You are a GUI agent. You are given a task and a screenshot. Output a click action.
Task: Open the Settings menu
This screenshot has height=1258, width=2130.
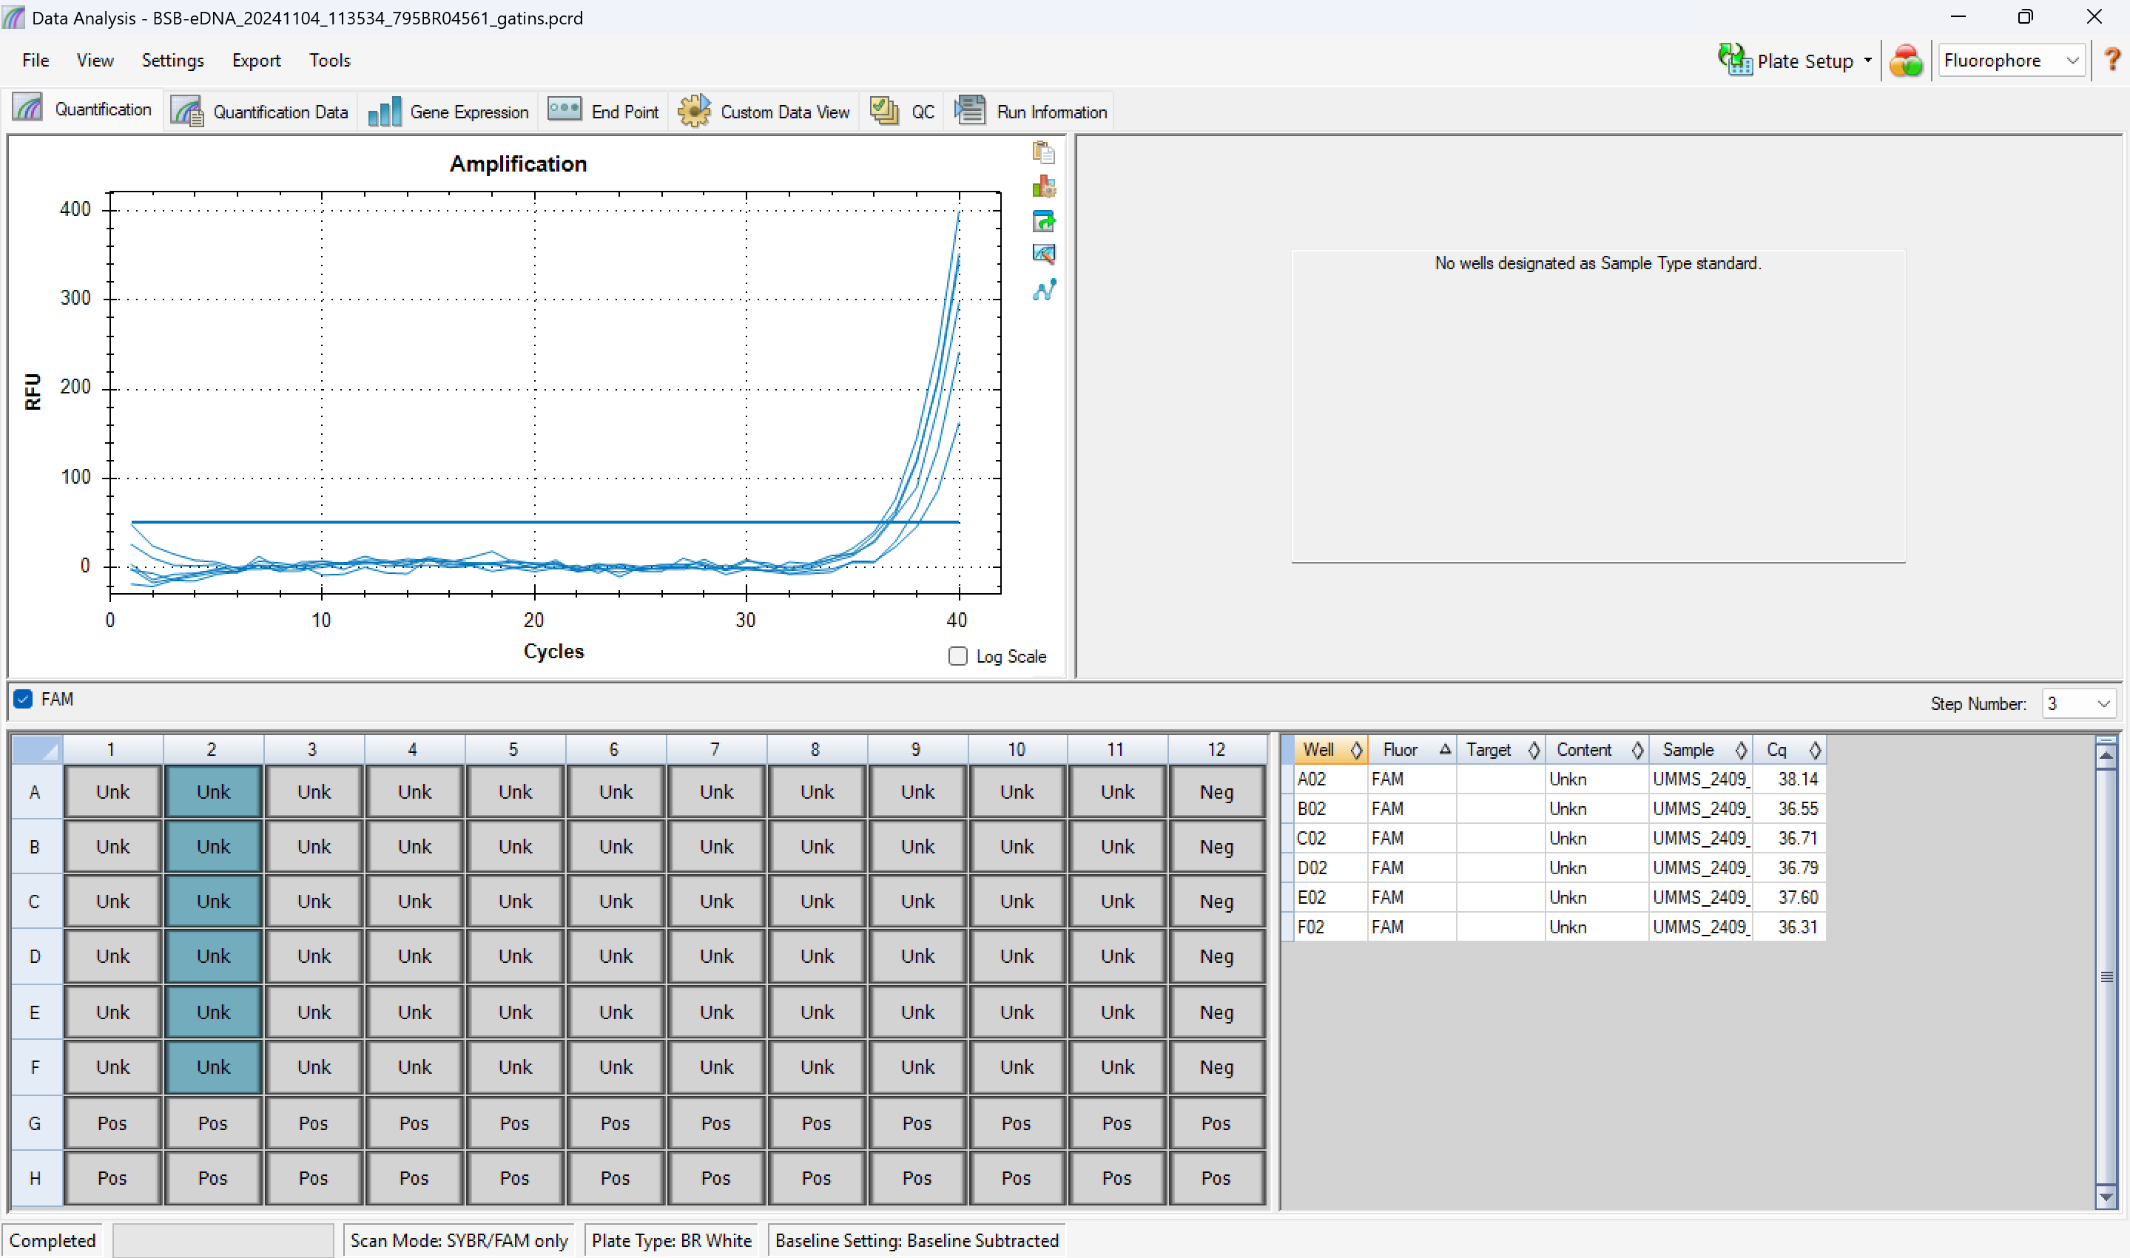(173, 60)
